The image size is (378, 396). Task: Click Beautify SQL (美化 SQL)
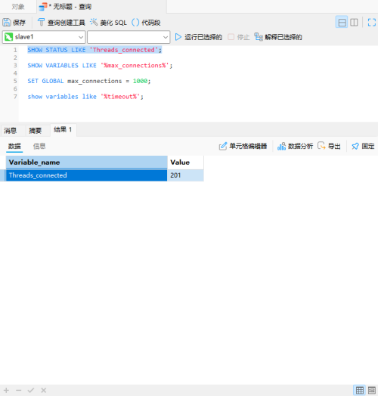point(108,23)
